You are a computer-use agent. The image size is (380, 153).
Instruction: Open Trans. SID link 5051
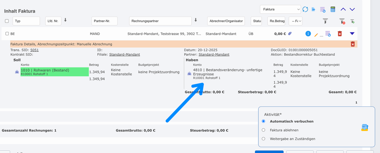coord(34,50)
